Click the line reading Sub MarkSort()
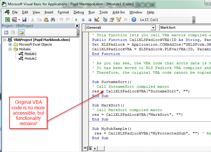211x152 pixels. click(x=108, y=105)
